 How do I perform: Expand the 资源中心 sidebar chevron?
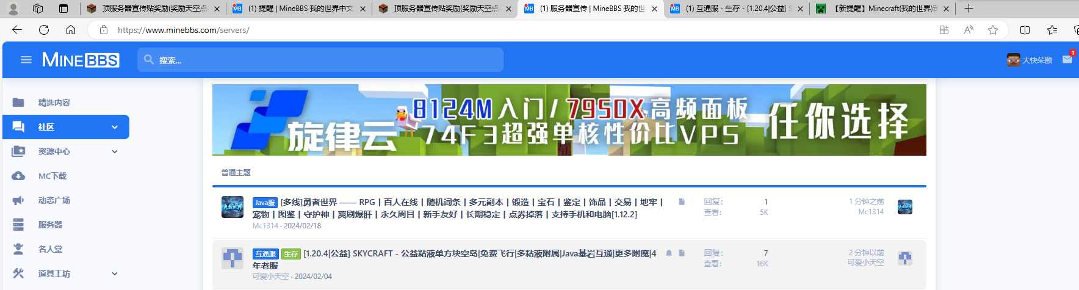pos(115,151)
